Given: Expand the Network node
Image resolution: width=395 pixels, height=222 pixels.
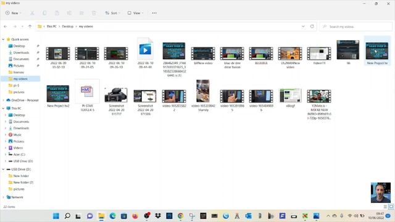Looking at the screenshot, I should pyautogui.click(x=3, y=197).
